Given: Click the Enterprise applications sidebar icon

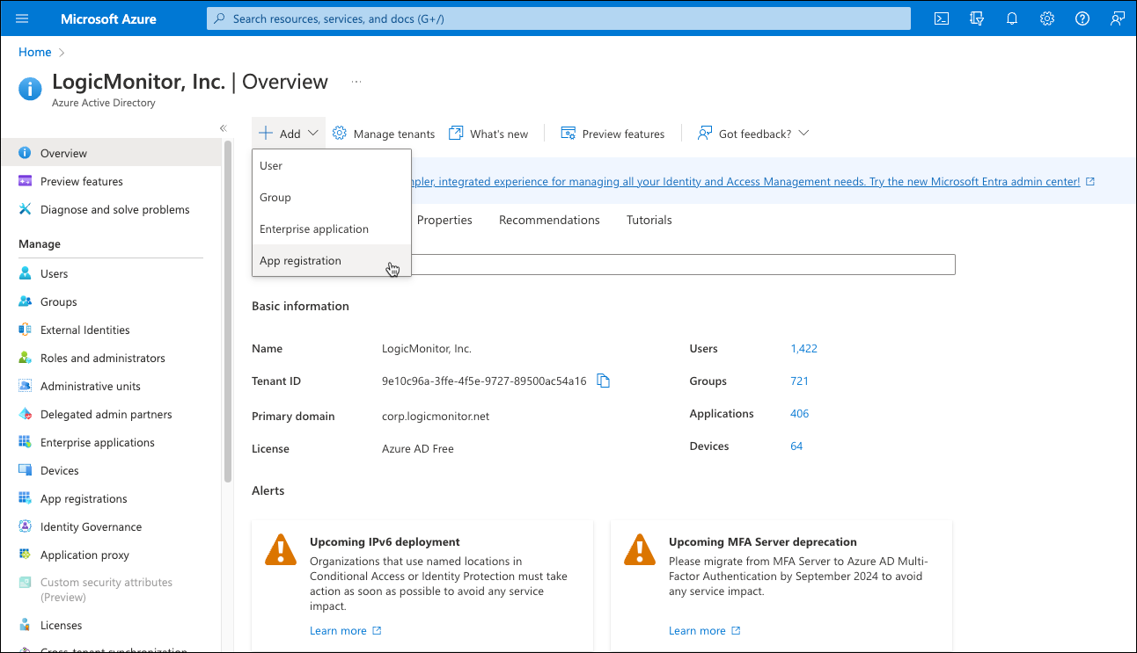Looking at the screenshot, I should [25, 442].
